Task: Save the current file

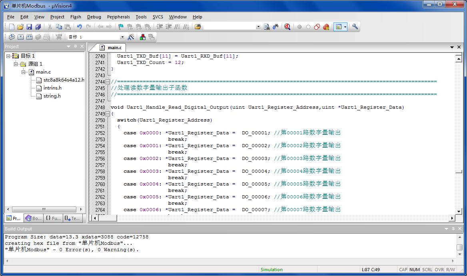Action: click(x=29, y=27)
